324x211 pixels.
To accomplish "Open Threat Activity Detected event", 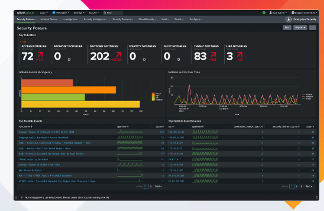I will [33, 159].
